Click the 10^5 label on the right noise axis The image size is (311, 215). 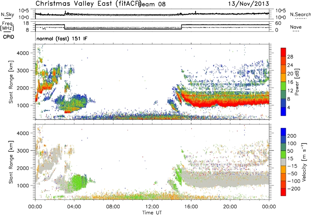[281, 10]
